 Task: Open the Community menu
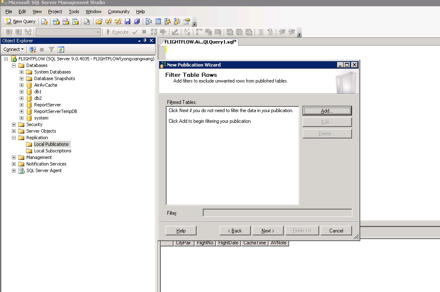[118, 11]
